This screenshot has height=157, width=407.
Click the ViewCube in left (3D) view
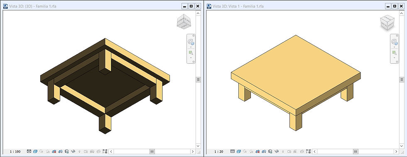coord(184,22)
